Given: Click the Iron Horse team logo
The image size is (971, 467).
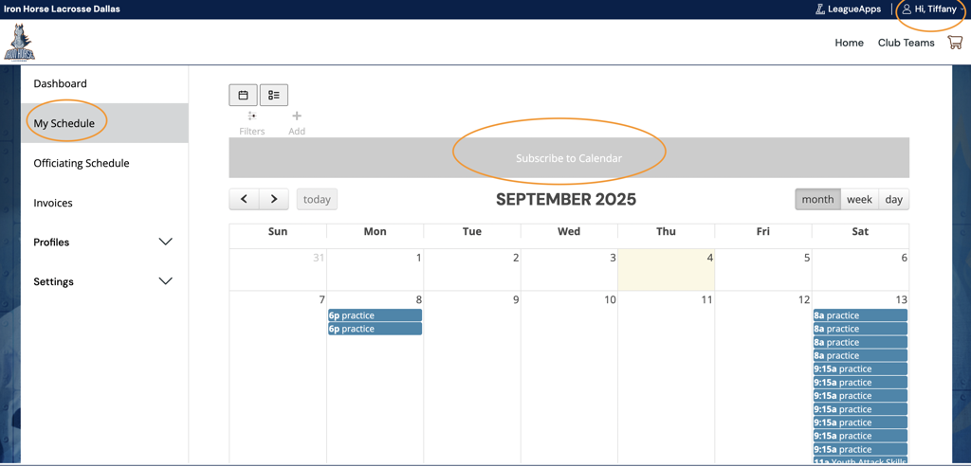Looking at the screenshot, I should click(19, 43).
